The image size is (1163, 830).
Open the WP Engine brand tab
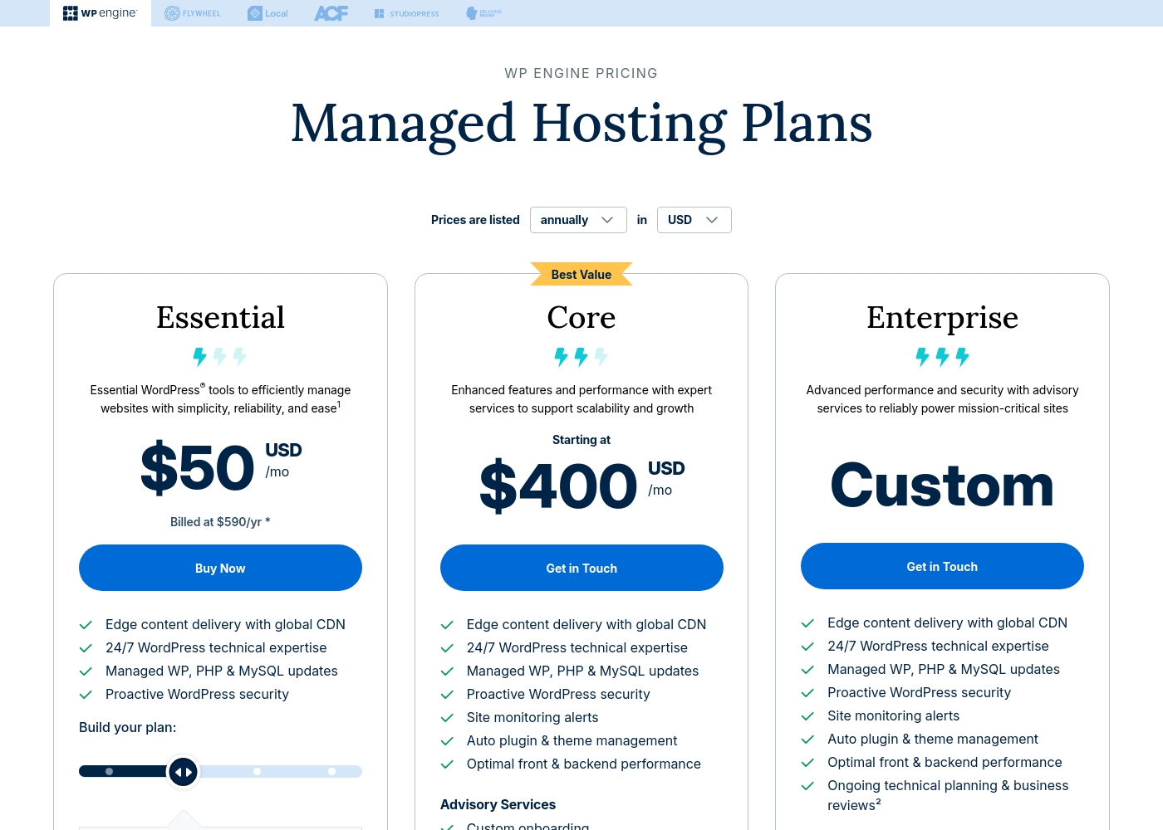point(101,13)
